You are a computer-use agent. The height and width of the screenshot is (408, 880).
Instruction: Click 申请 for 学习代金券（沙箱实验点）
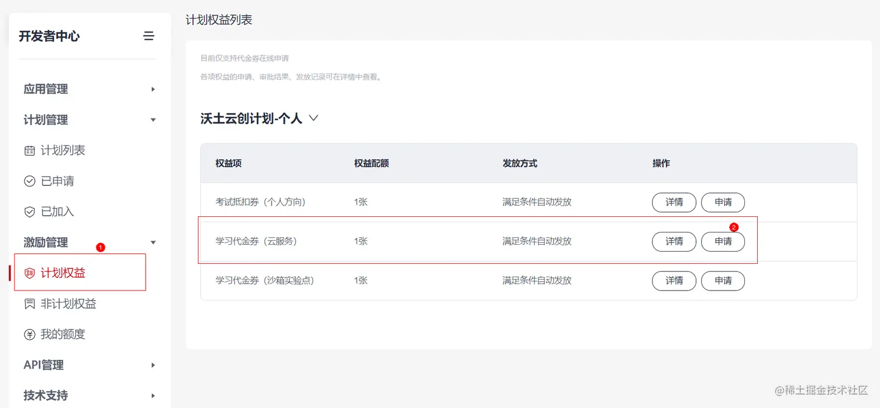pyautogui.click(x=723, y=281)
